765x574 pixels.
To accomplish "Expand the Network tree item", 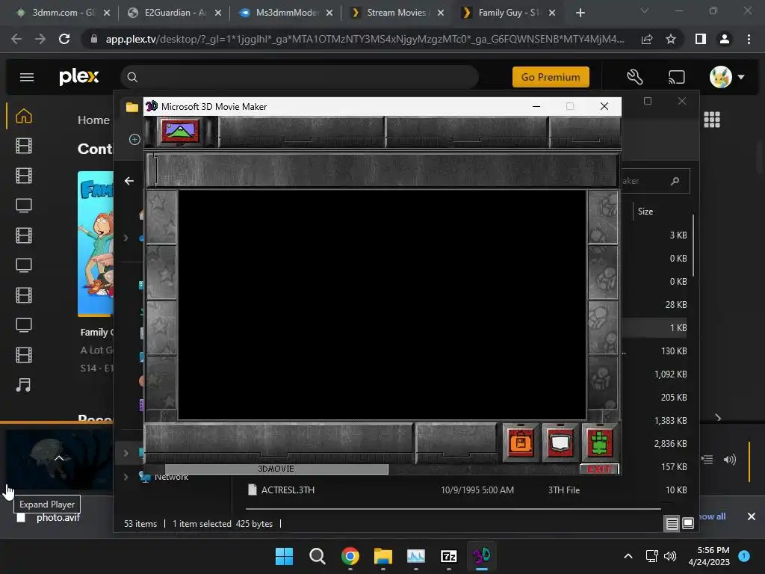I will [126, 476].
